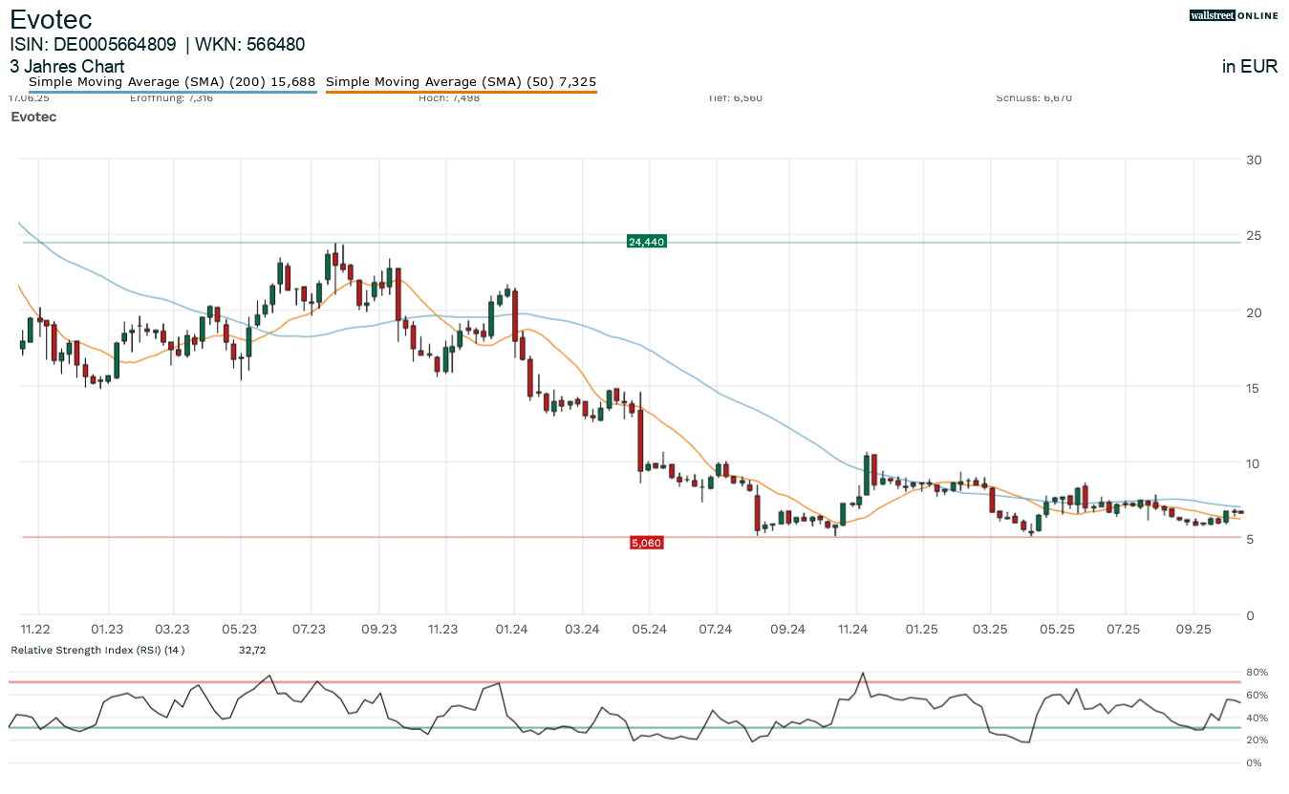Click the 09.25 date on the time axis
1289x794 pixels.
(x=1192, y=629)
